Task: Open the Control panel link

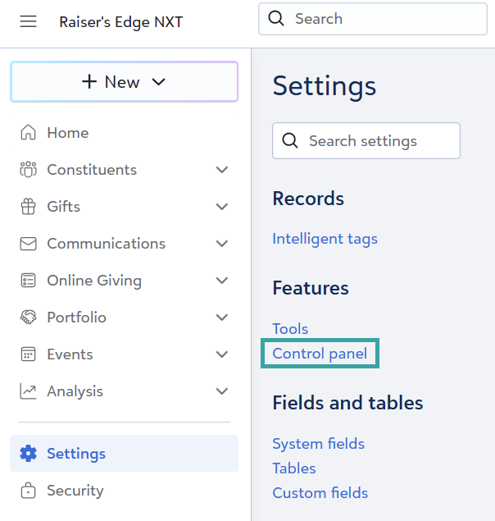Action: coord(320,354)
